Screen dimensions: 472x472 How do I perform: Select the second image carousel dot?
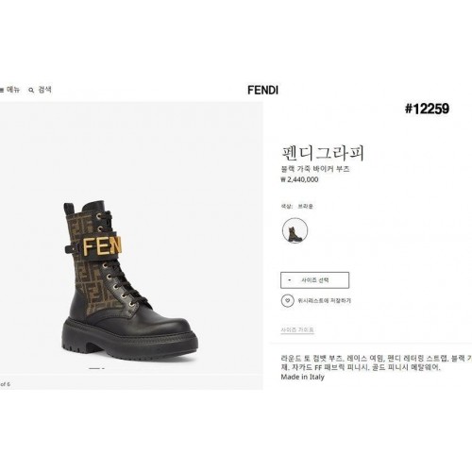103,368
